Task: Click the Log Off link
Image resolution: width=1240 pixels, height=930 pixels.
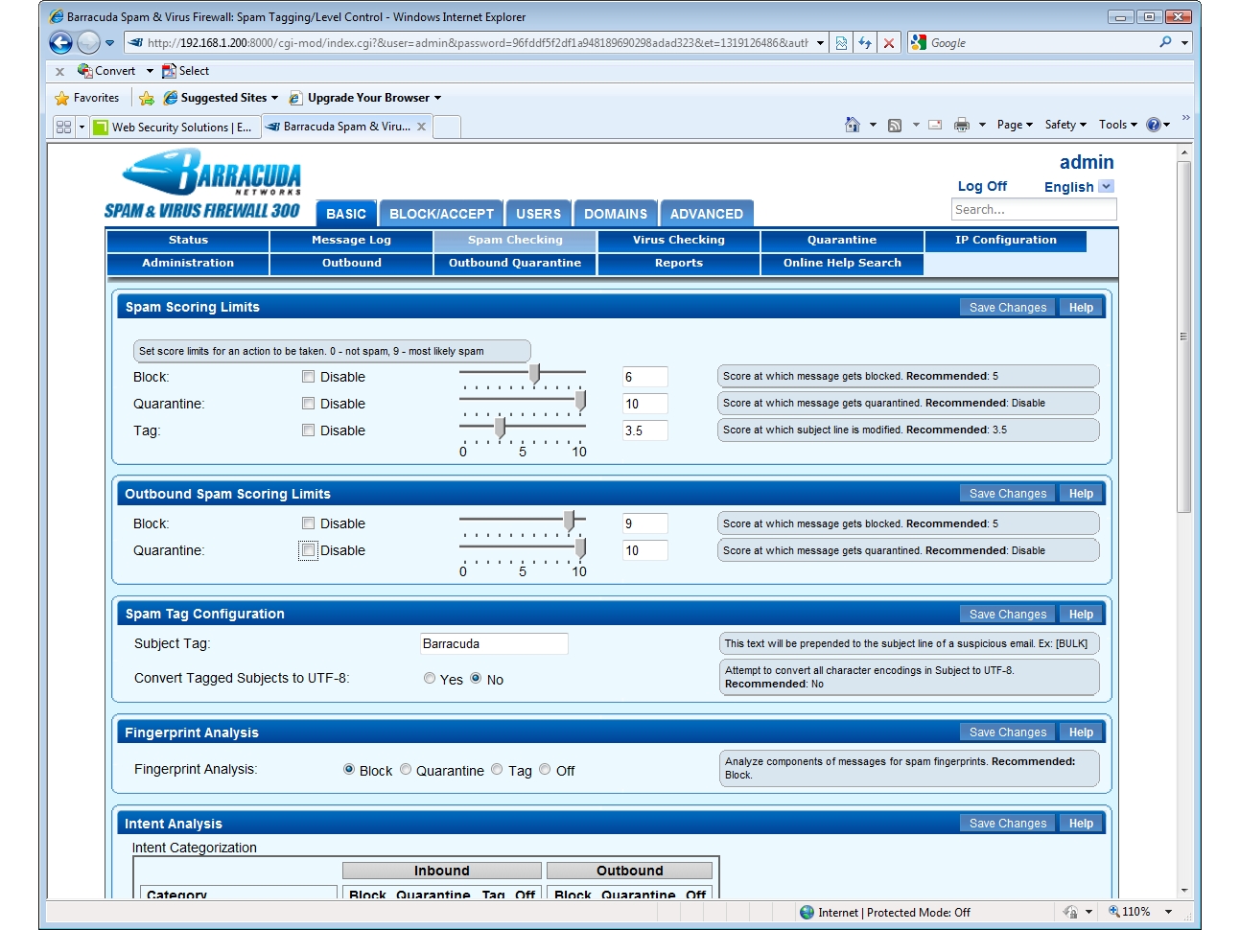Action: (x=982, y=186)
